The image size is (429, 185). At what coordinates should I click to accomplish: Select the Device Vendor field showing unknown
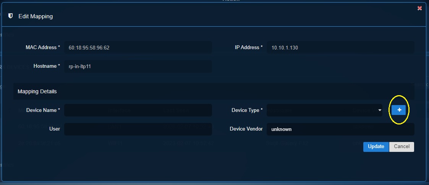coord(340,129)
